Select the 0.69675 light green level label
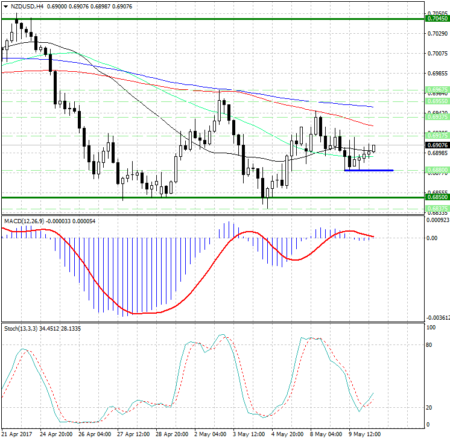 point(437,89)
